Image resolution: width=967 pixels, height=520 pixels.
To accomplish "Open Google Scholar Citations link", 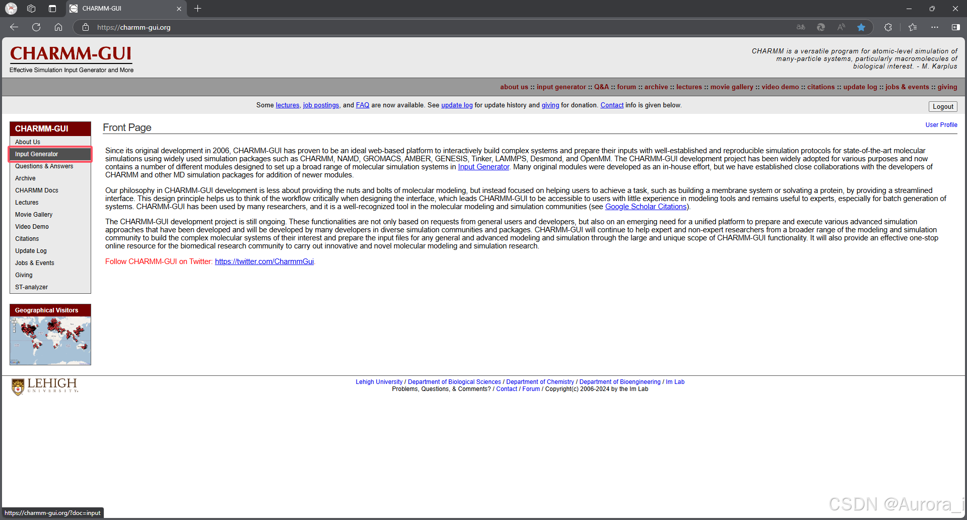I will tap(646, 207).
